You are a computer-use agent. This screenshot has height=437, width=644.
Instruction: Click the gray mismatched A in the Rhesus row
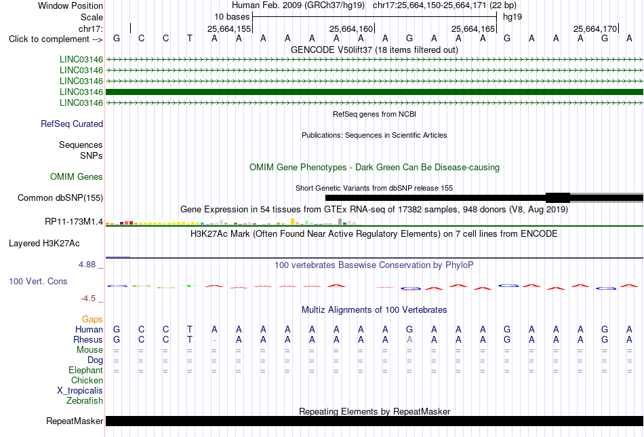coord(409,339)
